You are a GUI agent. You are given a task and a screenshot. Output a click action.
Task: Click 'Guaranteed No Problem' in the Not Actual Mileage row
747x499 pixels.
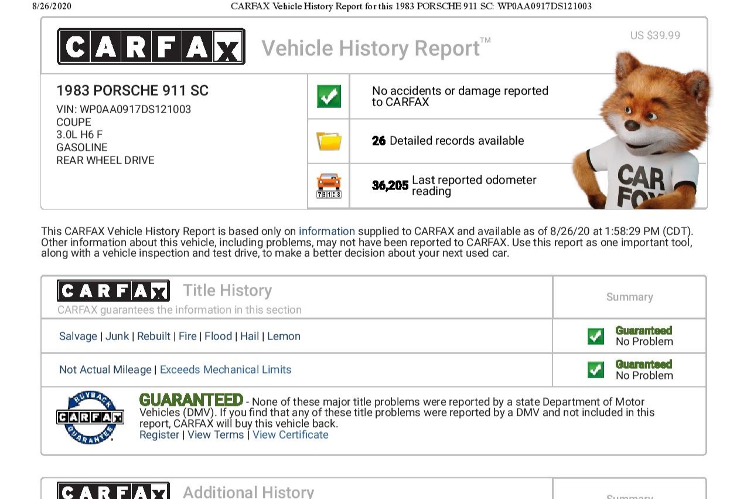click(x=644, y=370)
